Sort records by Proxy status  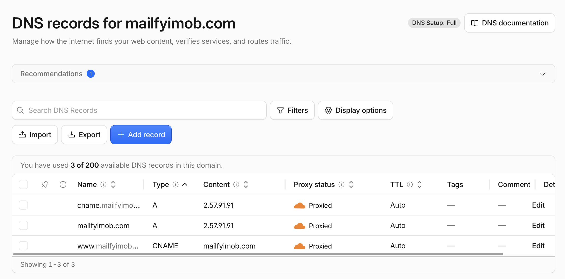[351, 184]
